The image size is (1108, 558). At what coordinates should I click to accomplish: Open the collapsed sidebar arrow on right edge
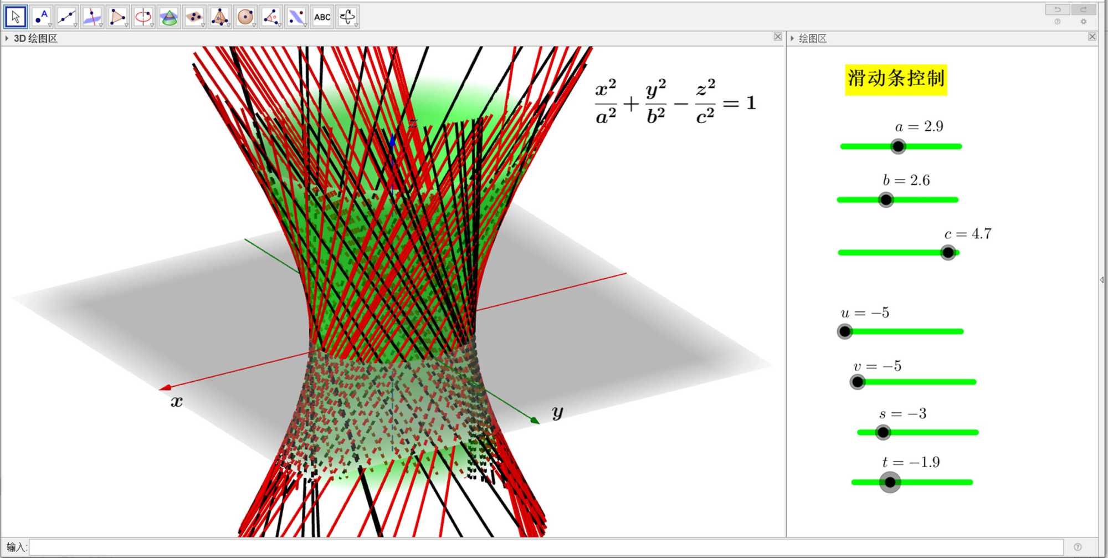pos(1102,280)
